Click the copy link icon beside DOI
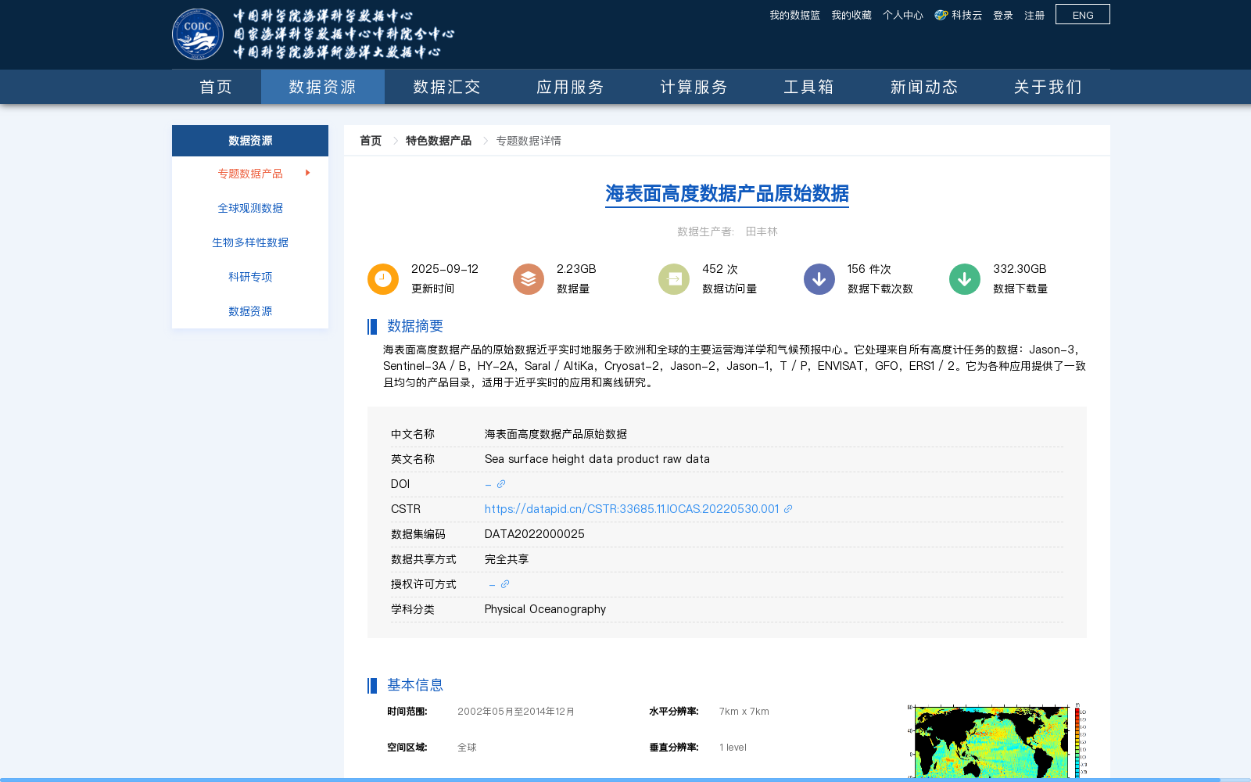The width and height of the screenshot is (1251, 782). 501,484
